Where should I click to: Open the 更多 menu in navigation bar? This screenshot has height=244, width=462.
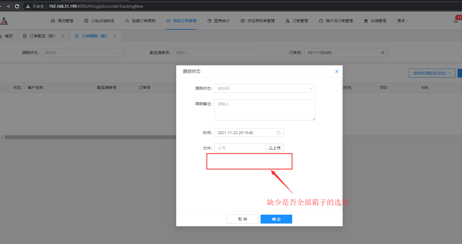(403, 21)
